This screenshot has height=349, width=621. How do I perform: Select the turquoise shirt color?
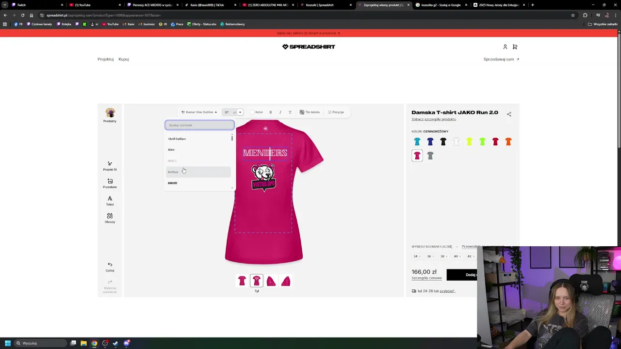tap(417, 142)
